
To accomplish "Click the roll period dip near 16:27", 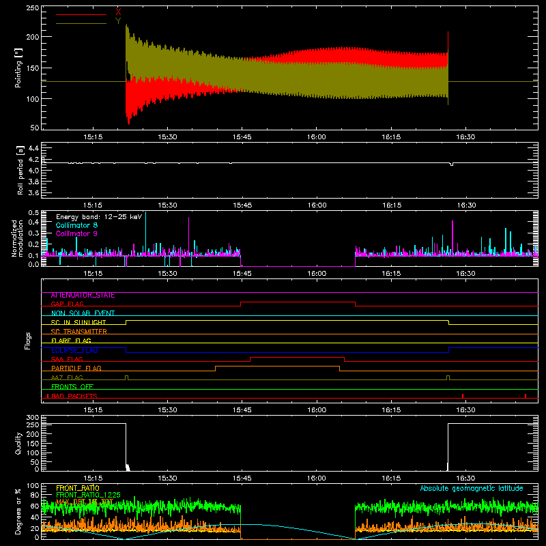I will tap(452, 164).
